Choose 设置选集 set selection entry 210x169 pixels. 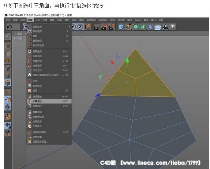[x=49, y=137]
